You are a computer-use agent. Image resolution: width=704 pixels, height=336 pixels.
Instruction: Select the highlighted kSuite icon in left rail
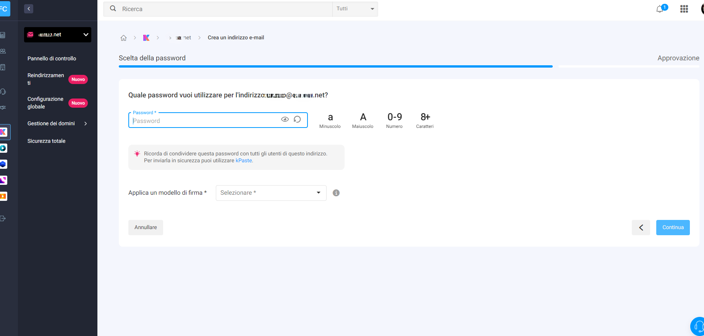coord(3,132)
